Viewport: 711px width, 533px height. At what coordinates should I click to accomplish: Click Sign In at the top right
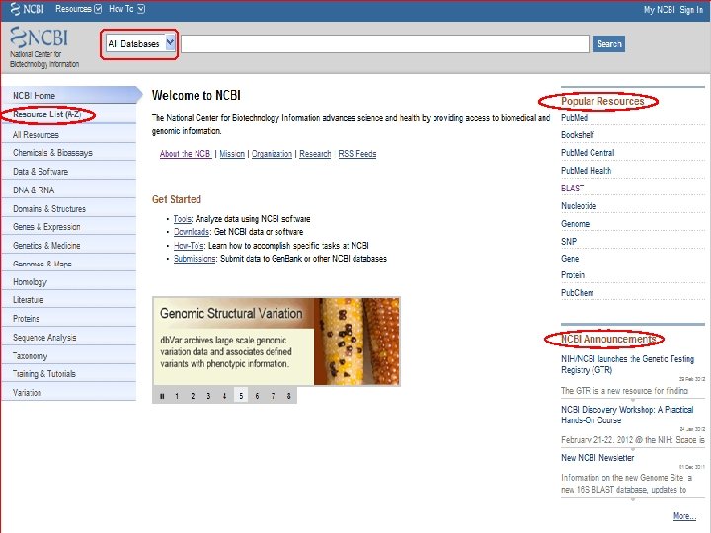[x=691, y=9]
